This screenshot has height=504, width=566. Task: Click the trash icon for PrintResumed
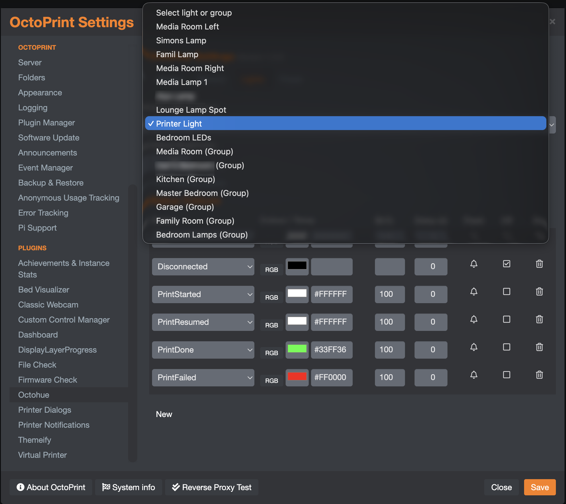[539, 319]
